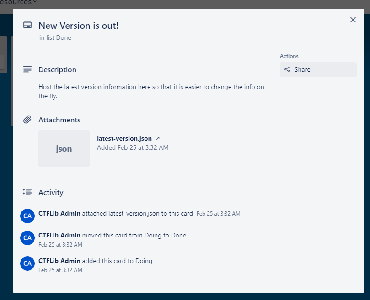Click the description text to edit it
Screen dimensions: 370x300
[151, 91]
